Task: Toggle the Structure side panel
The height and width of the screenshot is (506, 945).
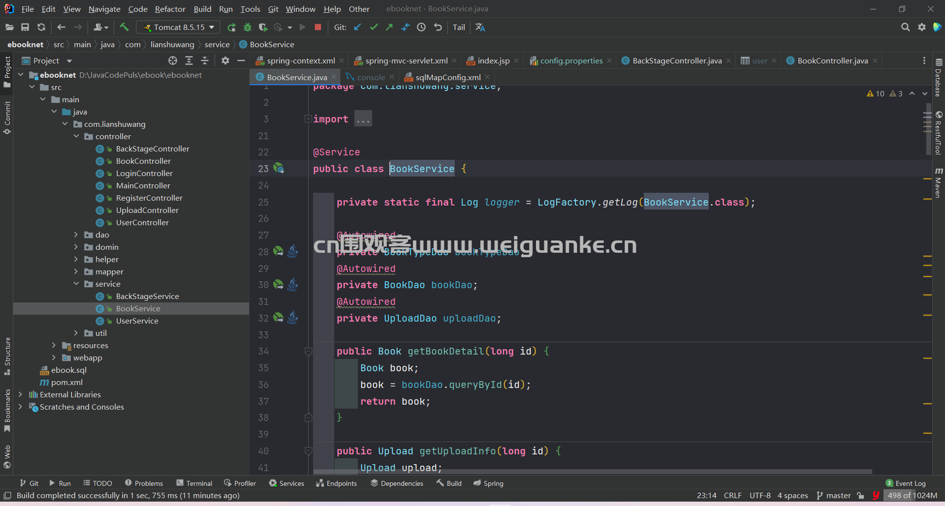Action: point(7,356)
